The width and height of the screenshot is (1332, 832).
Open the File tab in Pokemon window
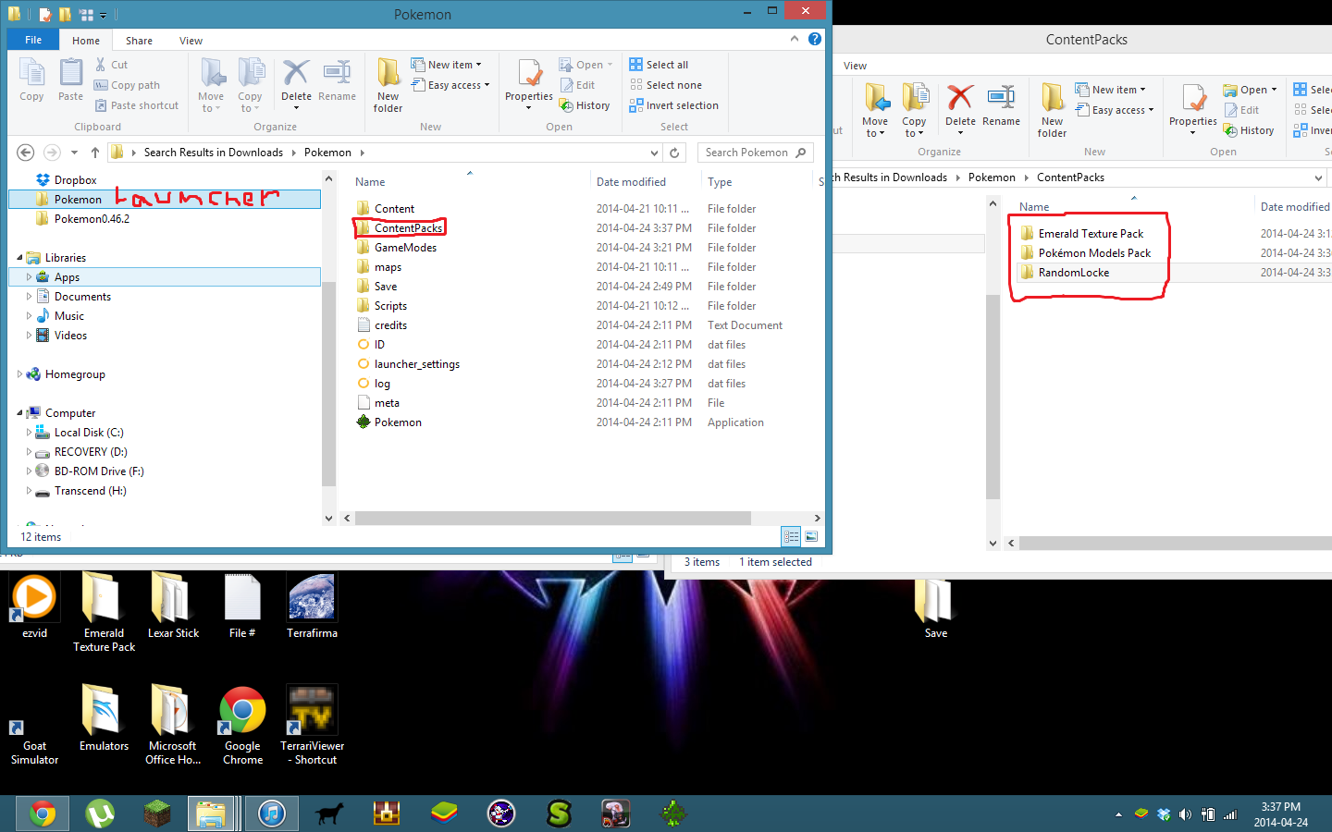pos(33,40)
